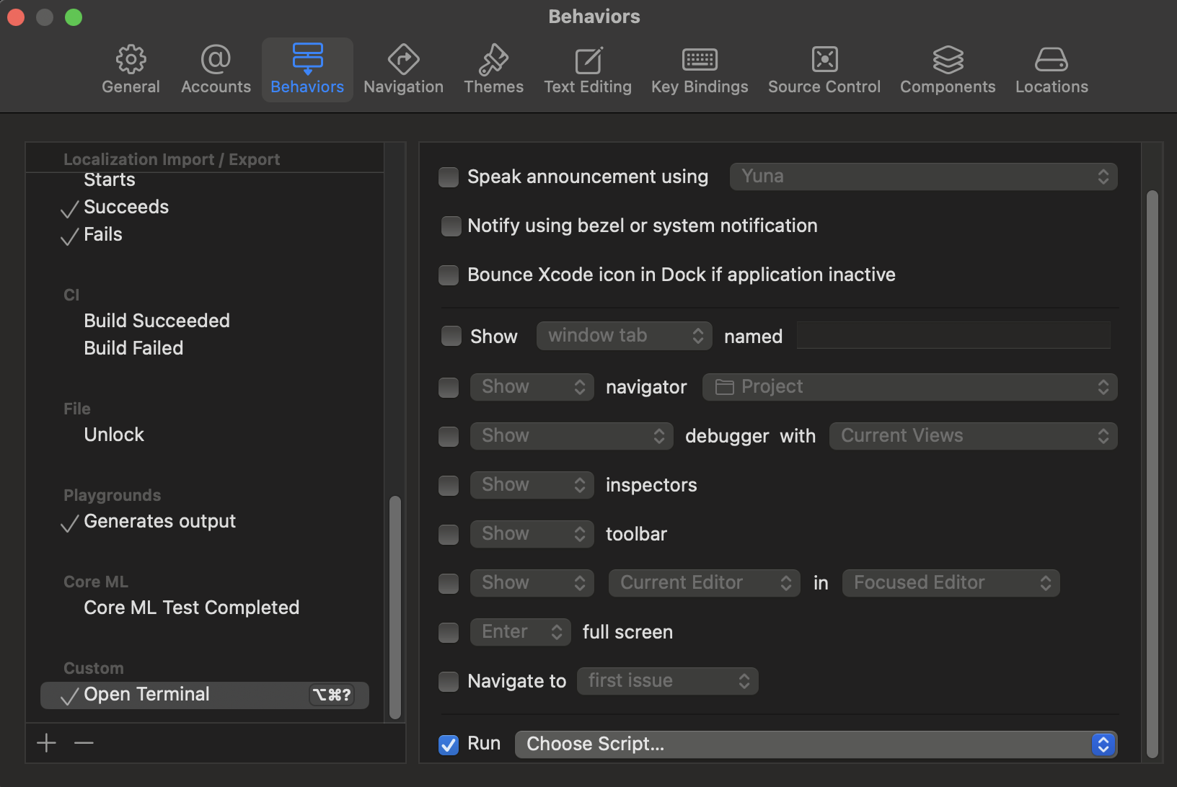Remove the selected behavior with minus
1177x787 pixels.
click(x=84, y=743)
